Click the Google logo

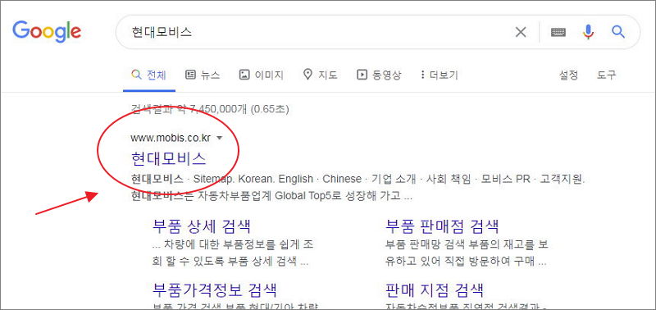tap(47, 31)
